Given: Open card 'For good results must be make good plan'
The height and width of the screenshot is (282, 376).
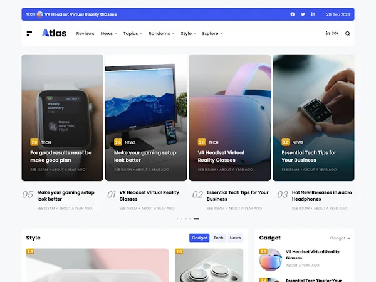Looking at the screenshot, I should pos(61,156).
